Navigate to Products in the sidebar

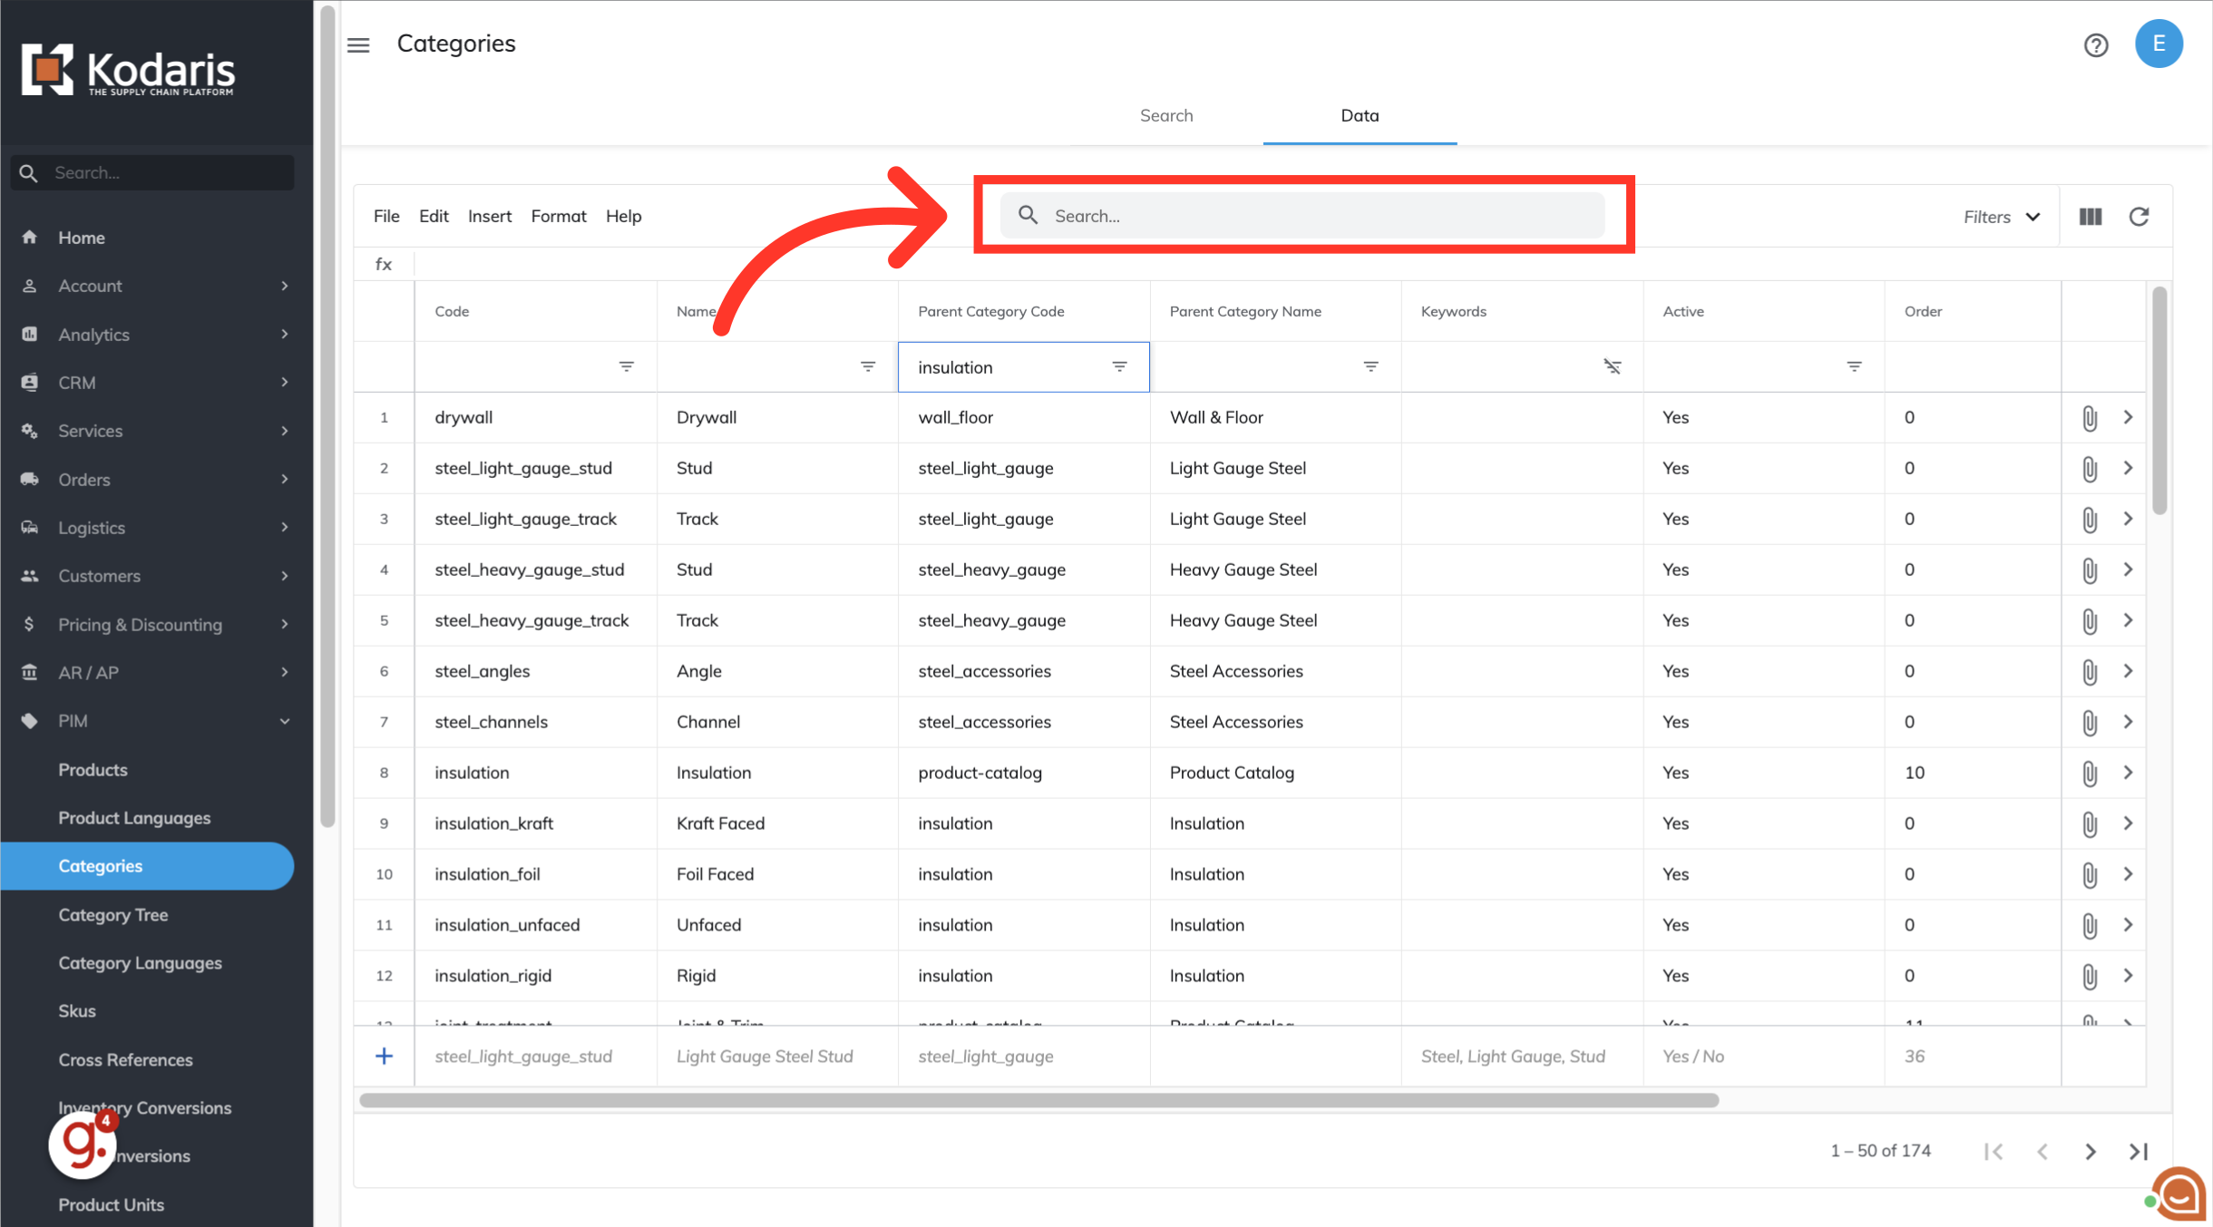(x=93, y=770)
